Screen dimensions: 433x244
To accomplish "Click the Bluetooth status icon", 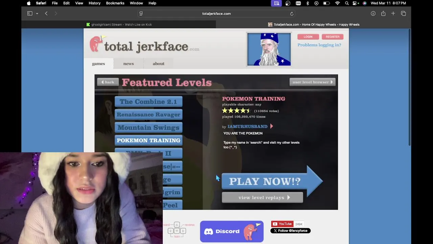I will click(x=307, y=3).
